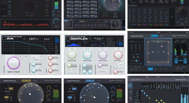189x103 pixels.
Task: Select the star icon in Space Controller
Action: click(156, 69)
